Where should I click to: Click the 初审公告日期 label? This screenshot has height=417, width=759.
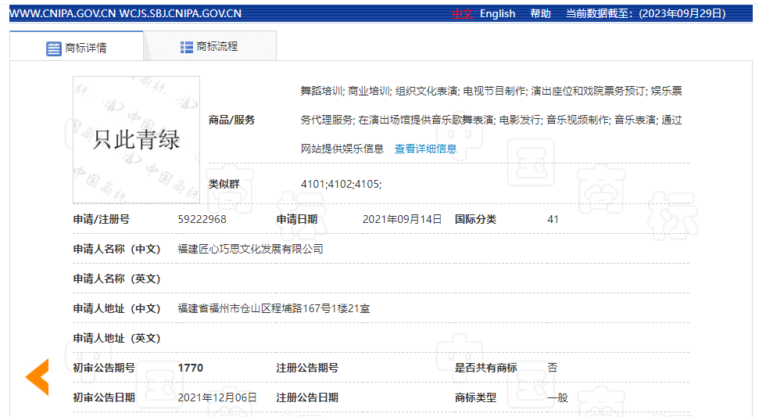[104, 397]
